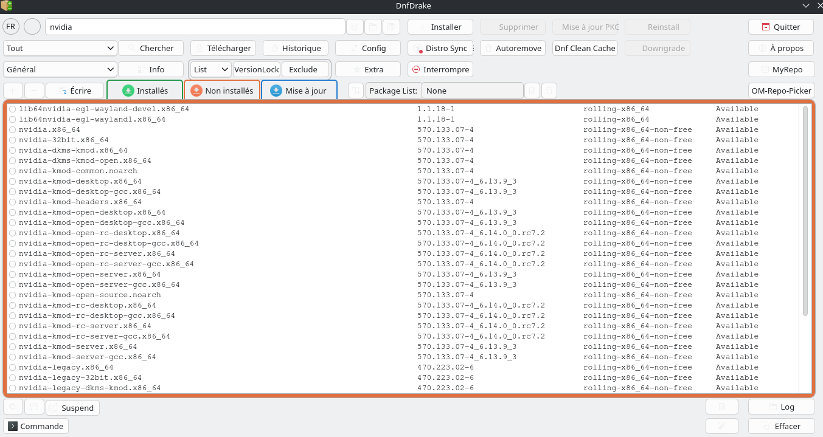Select the nvidia.x86_64 package radio button
Viewport: 823px width, 437px height.
coord(12,129)
